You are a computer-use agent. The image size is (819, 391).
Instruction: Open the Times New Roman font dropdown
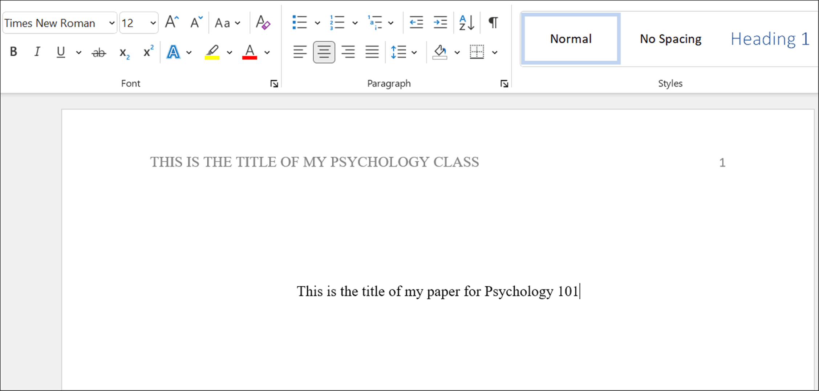112,23
